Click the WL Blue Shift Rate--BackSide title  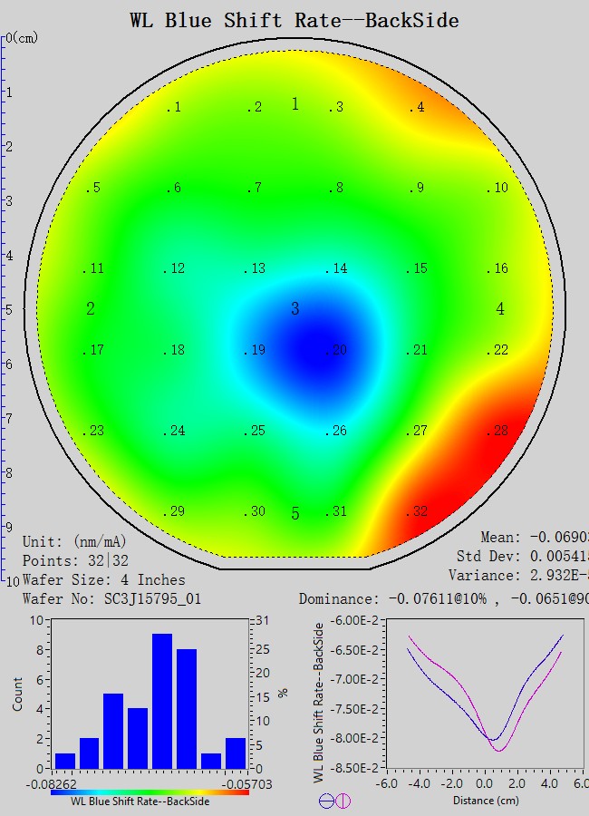(294, 20)
